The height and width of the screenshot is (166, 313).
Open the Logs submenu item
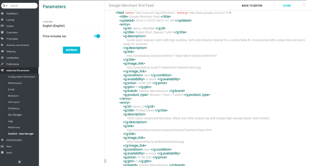[x=10, y=121]
